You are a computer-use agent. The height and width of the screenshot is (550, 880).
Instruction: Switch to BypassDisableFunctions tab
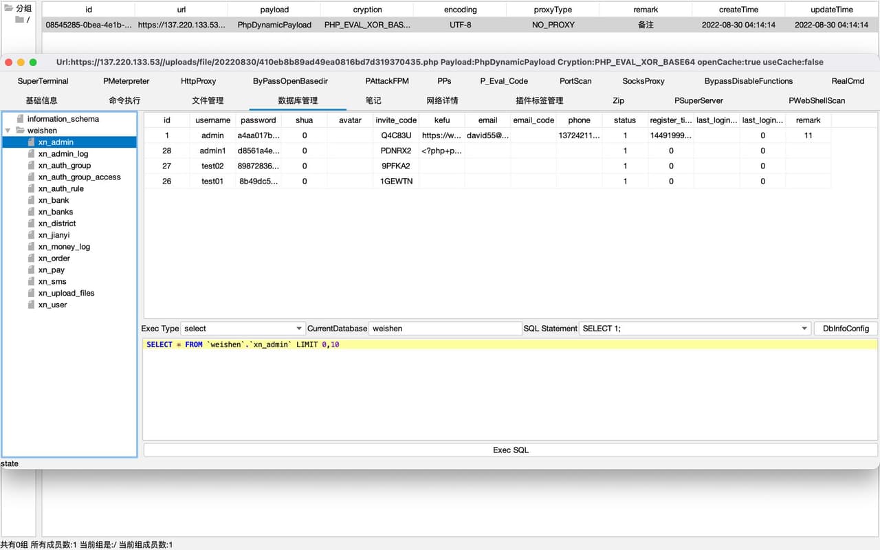coord(749,81)
